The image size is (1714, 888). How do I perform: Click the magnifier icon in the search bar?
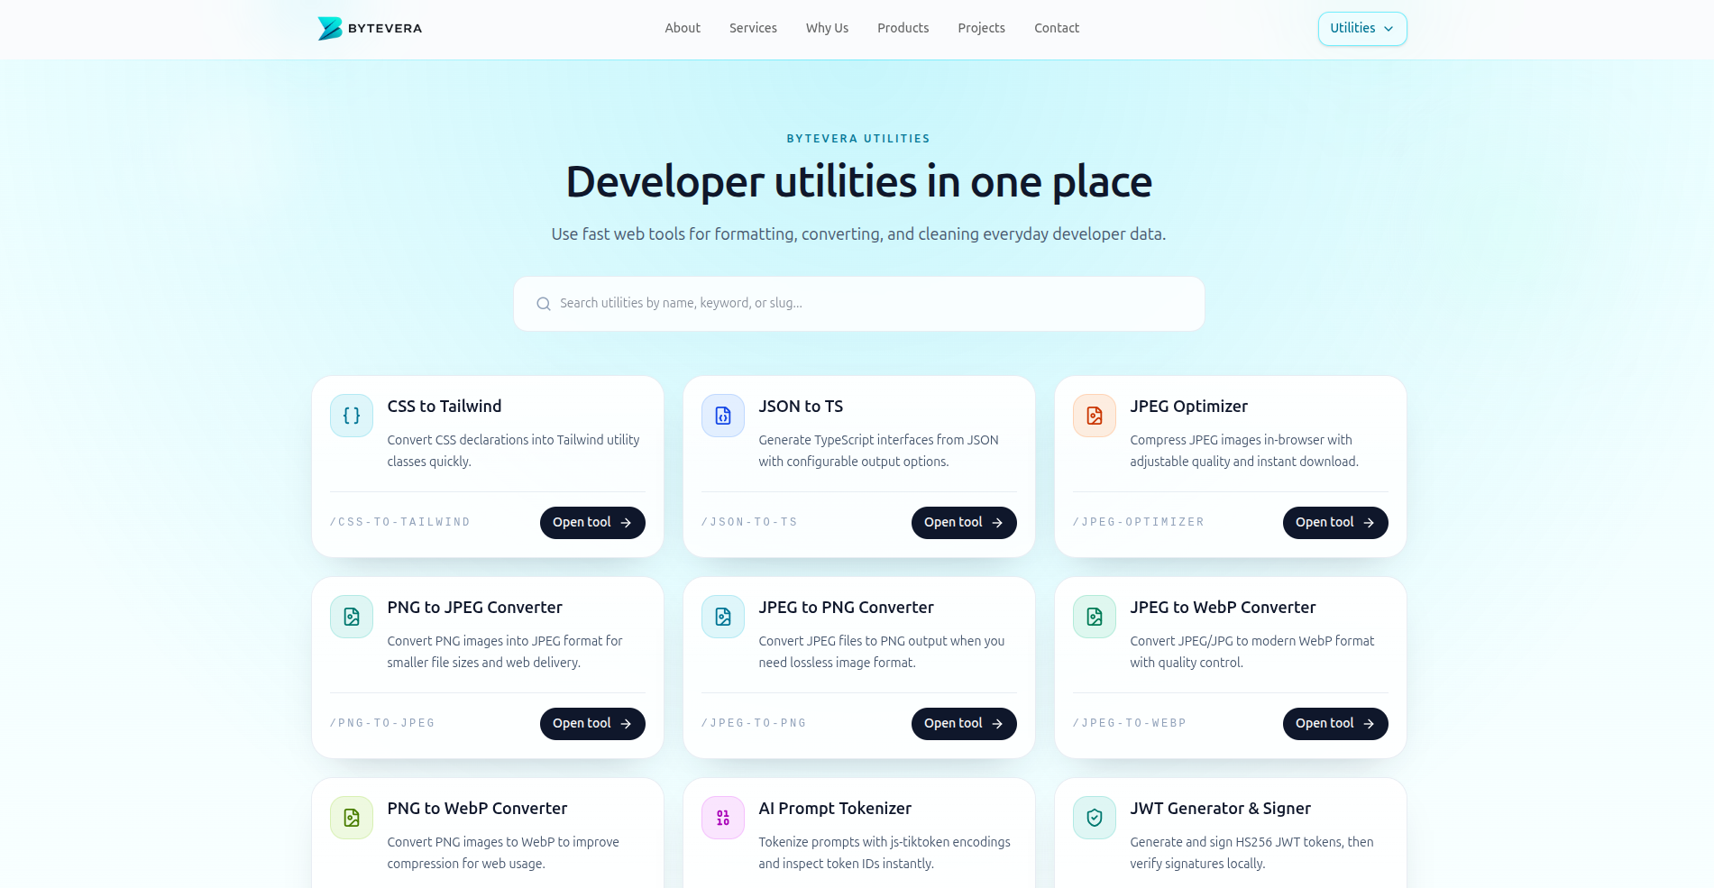[544, 304]
